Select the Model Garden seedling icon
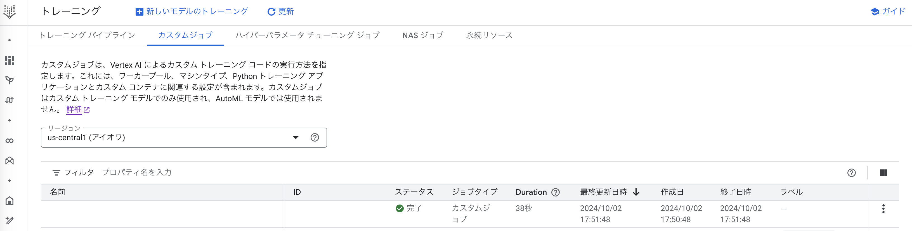912x231 pixels. click(x=9, y=80)
